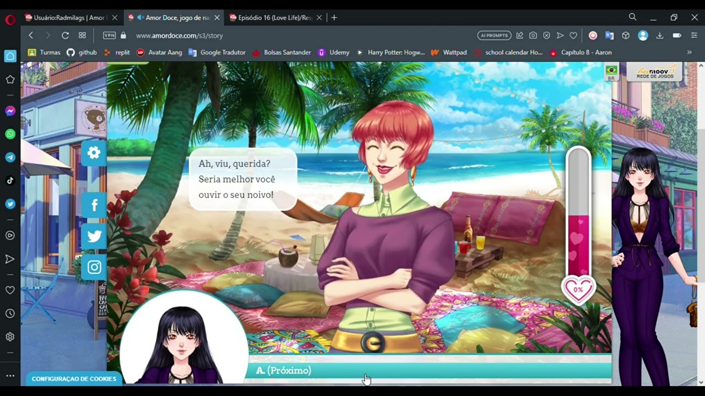Click the edit page pencil icon
The height and width of the screenshot is (396, 705).
point(519,35)
